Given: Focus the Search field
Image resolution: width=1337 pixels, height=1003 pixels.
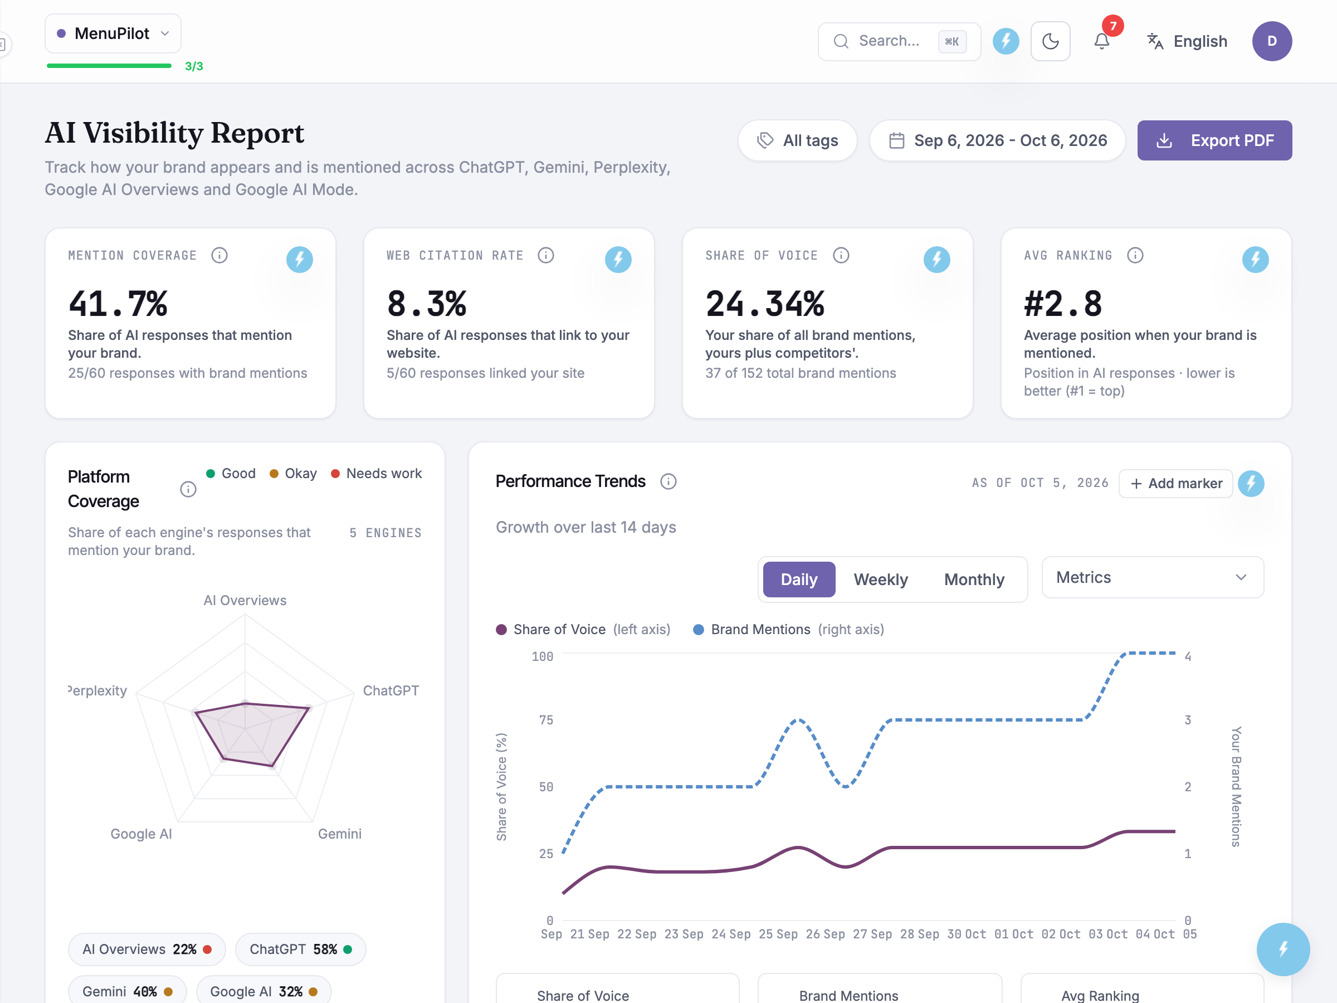Looking at the screenshot, I should click(899, 41).
